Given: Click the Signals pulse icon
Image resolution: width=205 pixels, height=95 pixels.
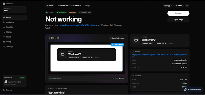Looking at the screenshot, I should coord(4,32).
